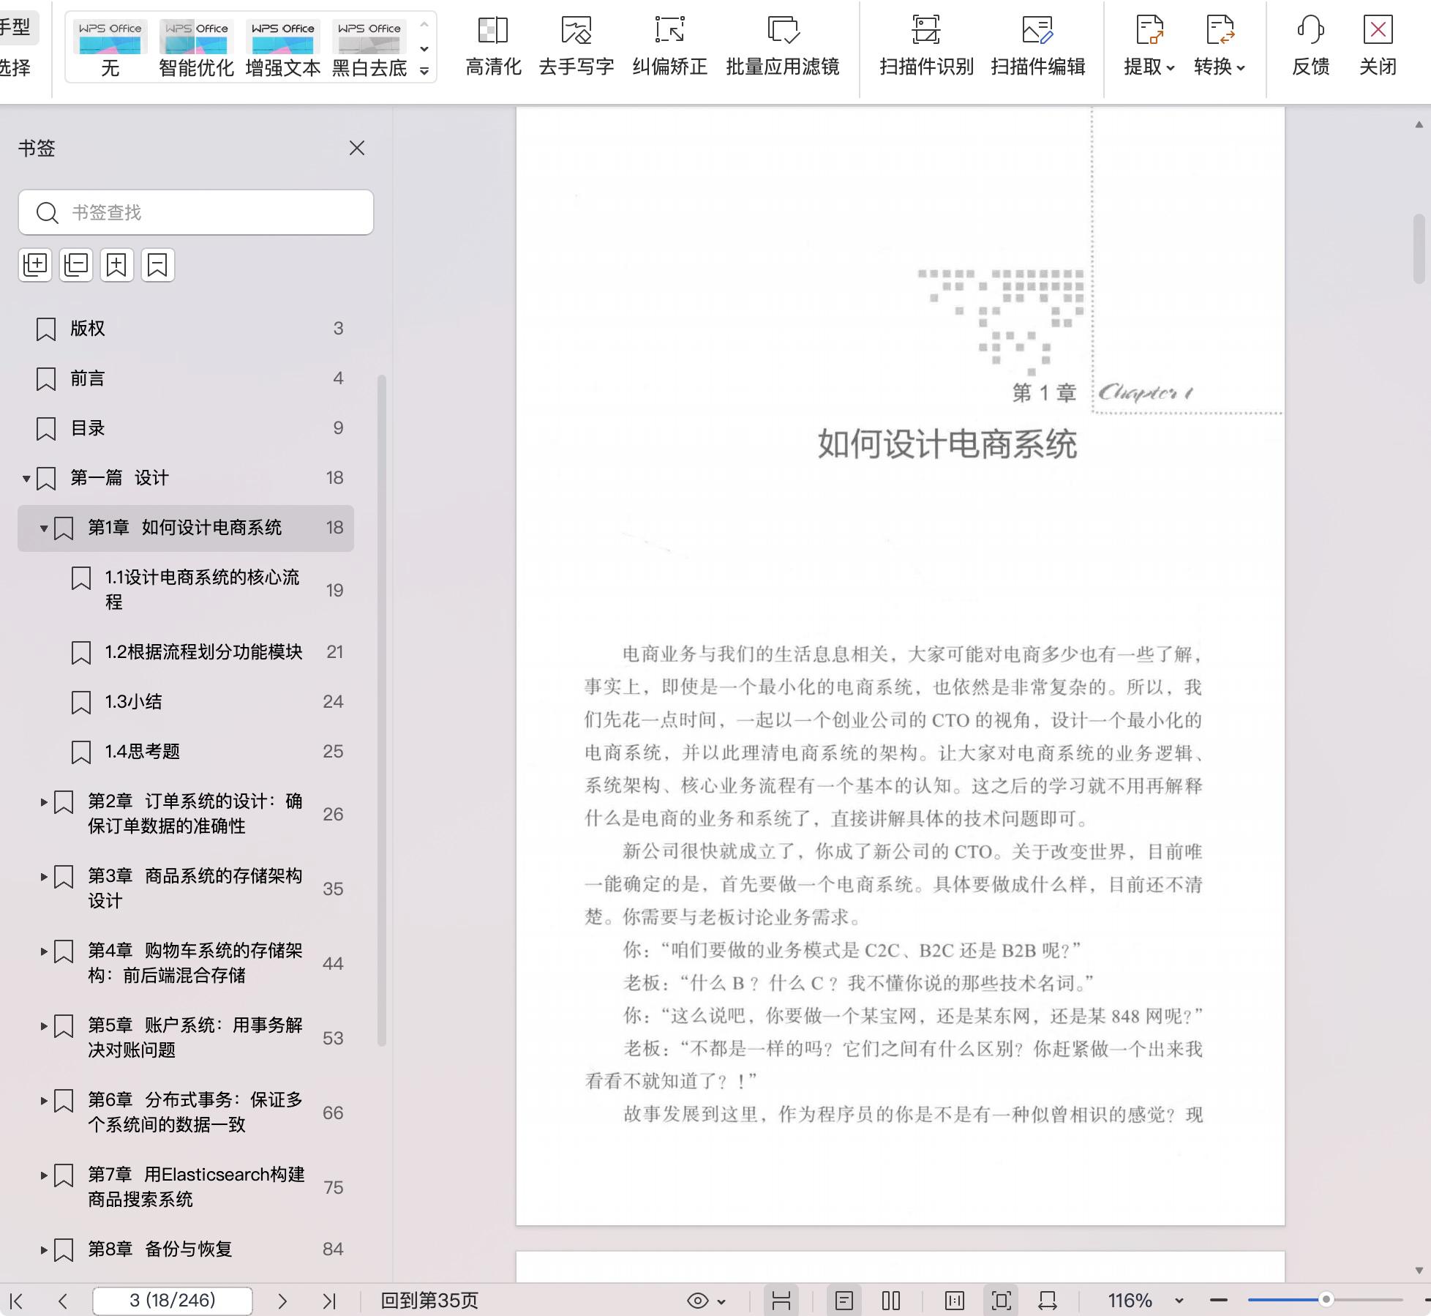
Task: Click the expand all bookmarks icon
Action: tap(35, 265)
